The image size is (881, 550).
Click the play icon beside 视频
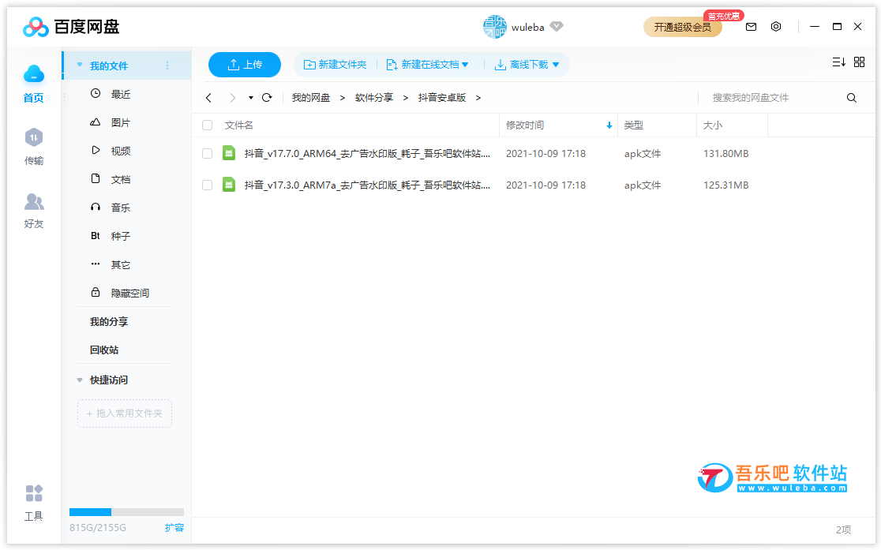click(96, 150)
